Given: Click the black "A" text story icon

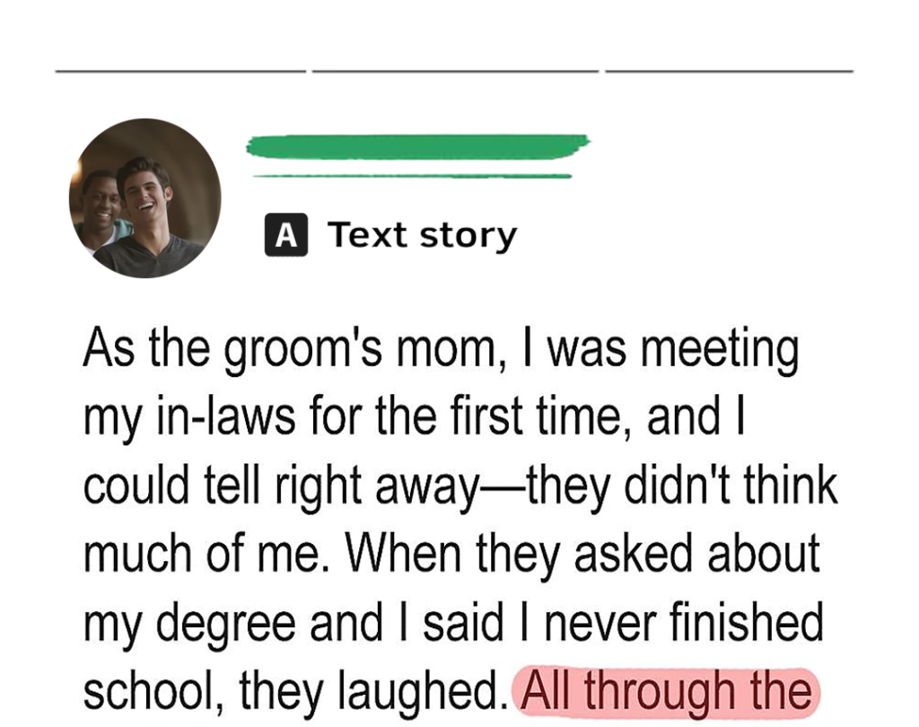Looking at the screenshot, I should click(x=286, y=234).
